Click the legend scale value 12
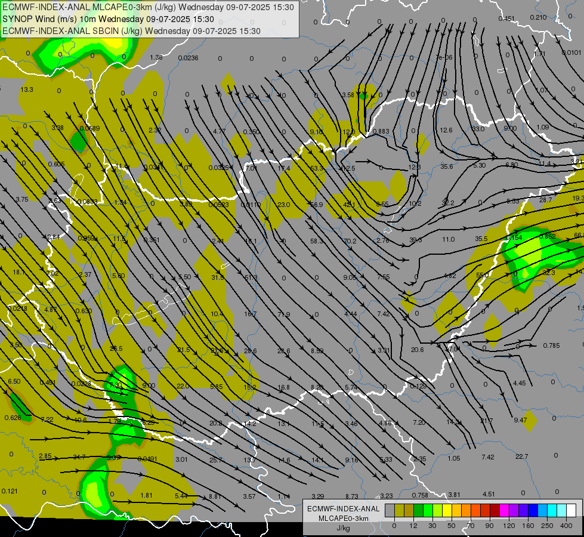 point(413,526)
